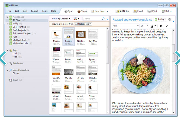Open the Epicurious Recipes notebook
180x119 pixels.
tap(22, 34)
